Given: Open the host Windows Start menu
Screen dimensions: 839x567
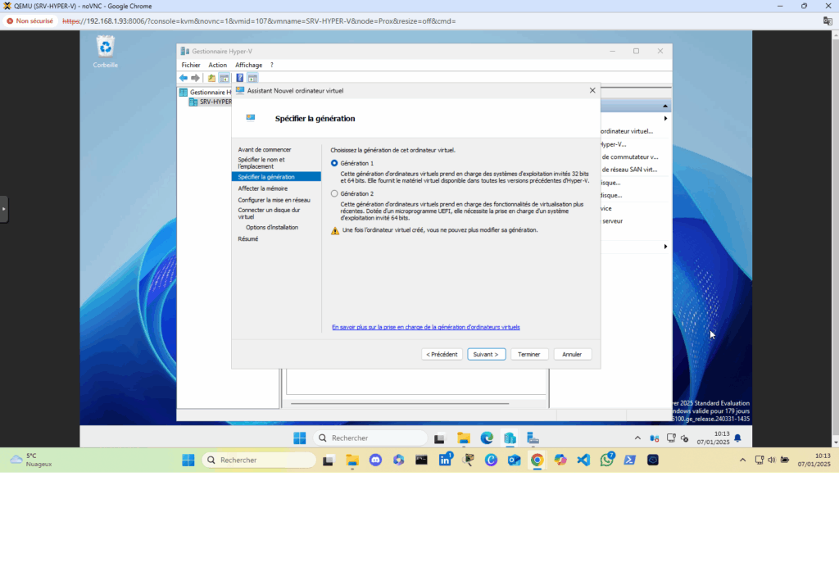Looking at the screenshot, I should click(188, 460).
